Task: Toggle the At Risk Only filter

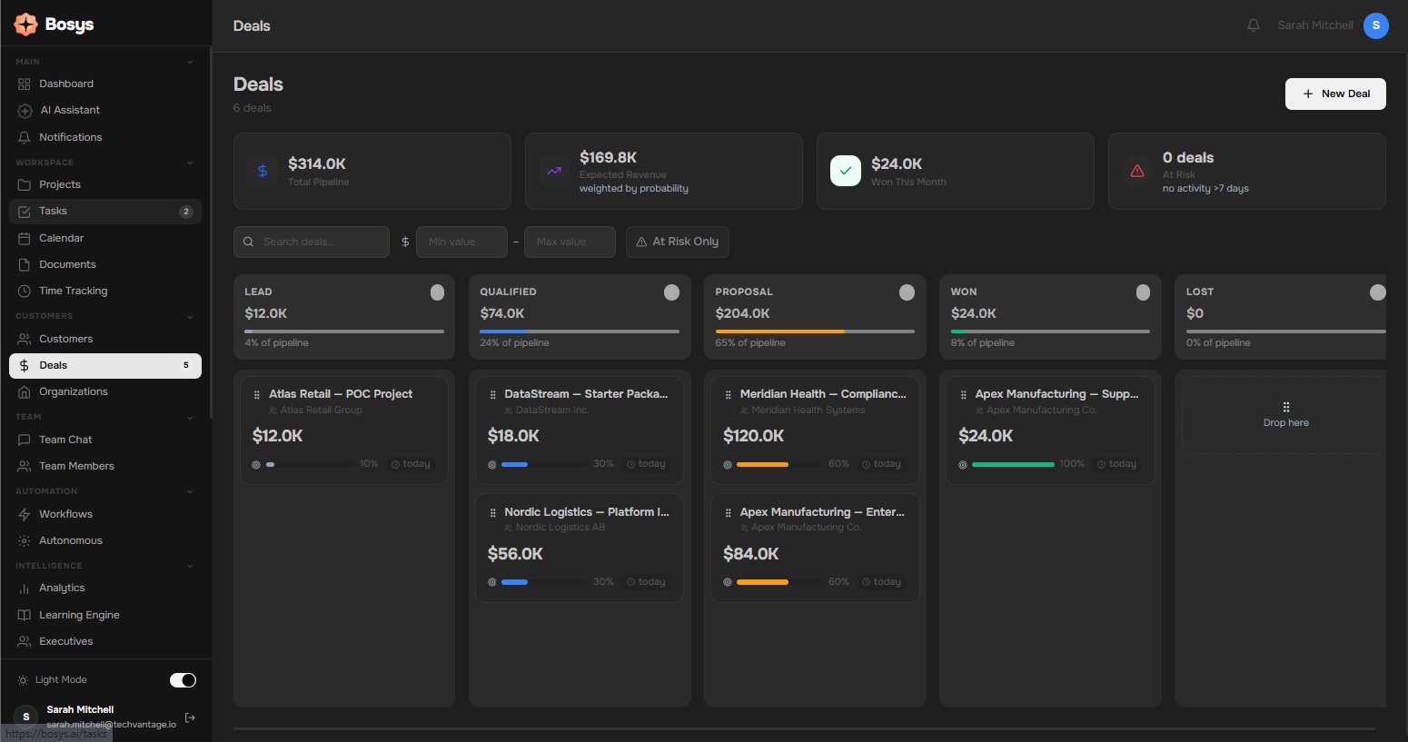Action: click(677, 242)
